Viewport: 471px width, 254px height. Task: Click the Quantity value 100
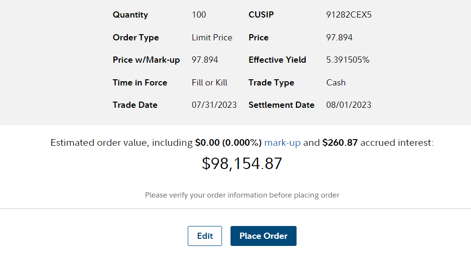click(x=199, y=15)
